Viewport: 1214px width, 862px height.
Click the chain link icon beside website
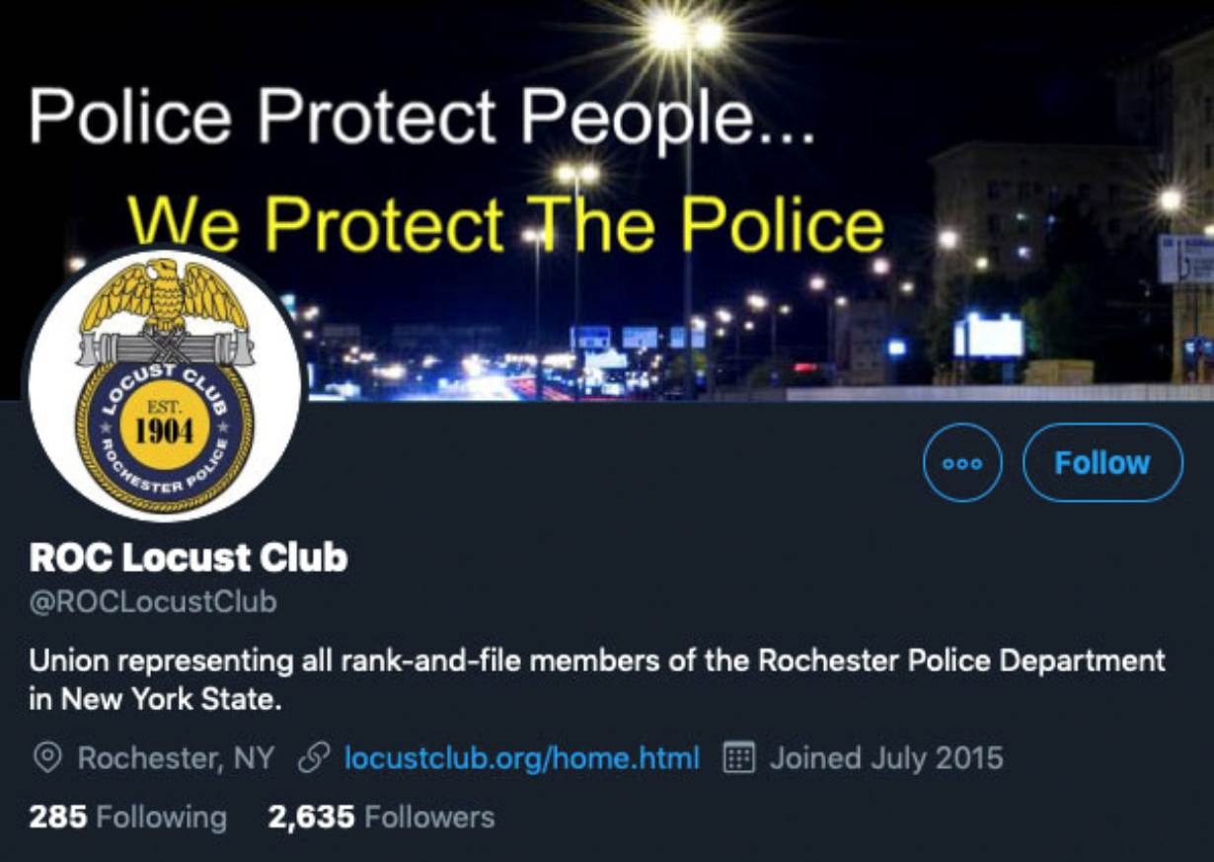pyautogui.click(x=313, y=758)
